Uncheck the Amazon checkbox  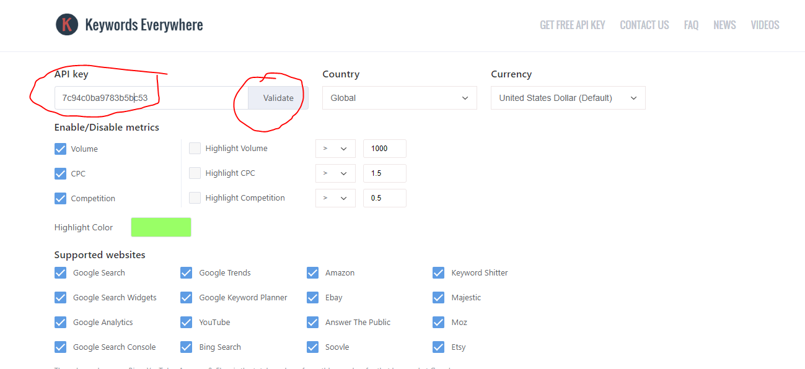coord(312,272)
